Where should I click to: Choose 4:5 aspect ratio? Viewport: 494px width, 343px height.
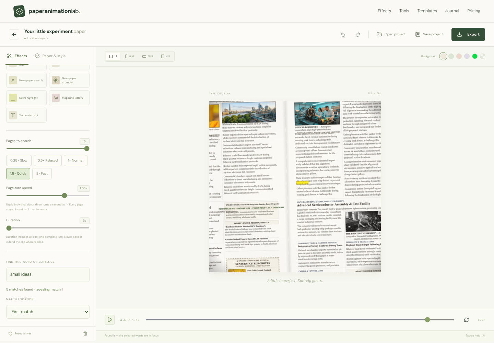point(165,56)
